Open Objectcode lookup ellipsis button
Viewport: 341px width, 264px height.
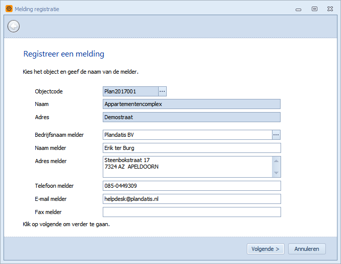(162, 91)
